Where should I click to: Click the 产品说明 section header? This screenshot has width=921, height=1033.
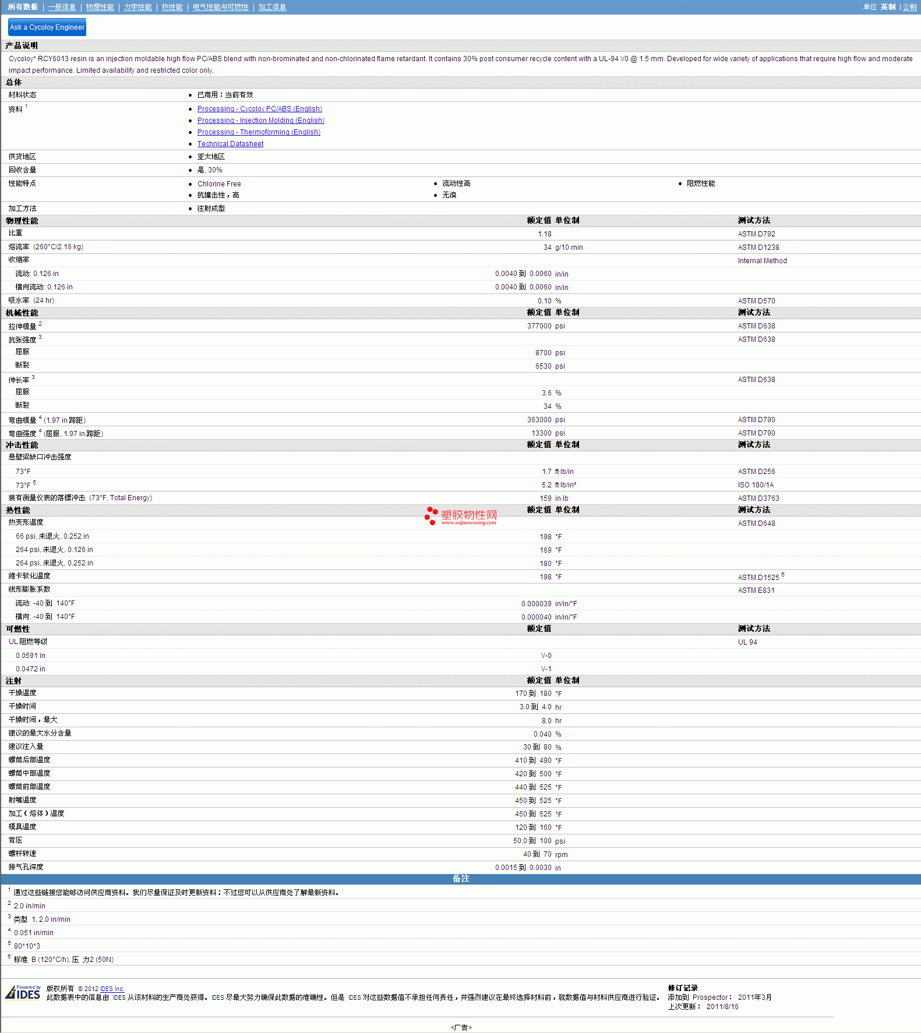pos(22,45)
